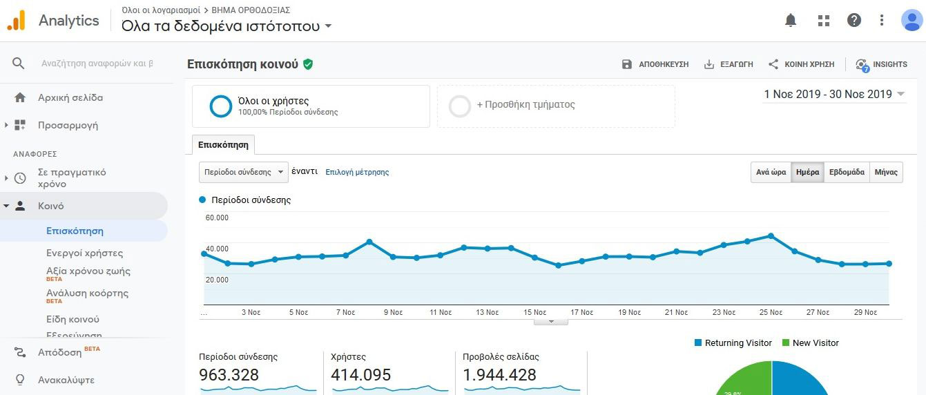
Task: Switch chart granularity to Ανά ώρα
Action: 771,173
